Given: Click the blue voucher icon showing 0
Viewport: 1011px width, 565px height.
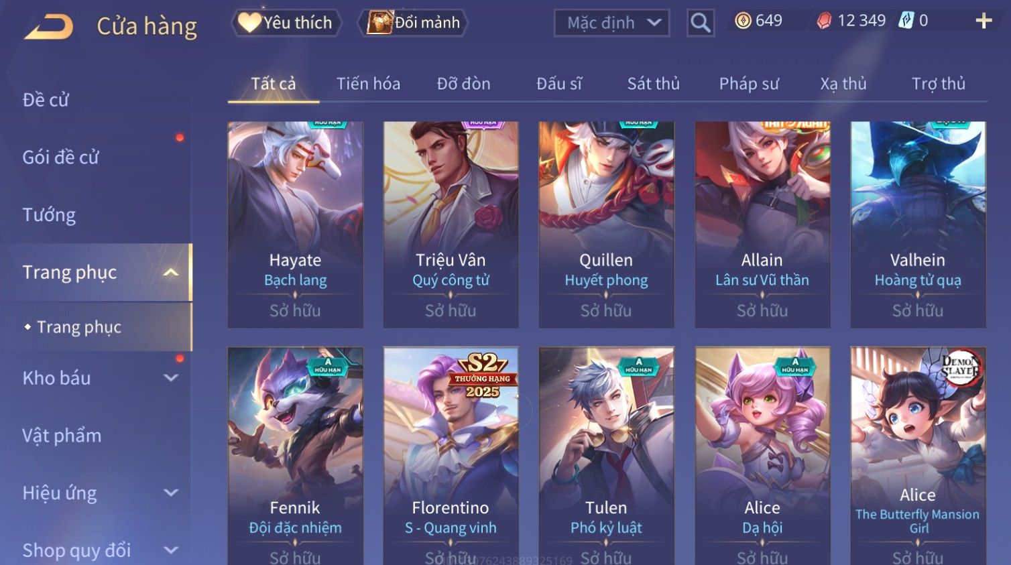Looking at the screenshot, I should [906, 21].
